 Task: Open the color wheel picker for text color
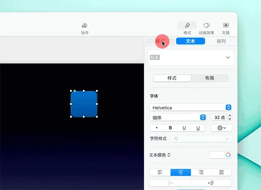pyautogui.click(x=228, y=155)
